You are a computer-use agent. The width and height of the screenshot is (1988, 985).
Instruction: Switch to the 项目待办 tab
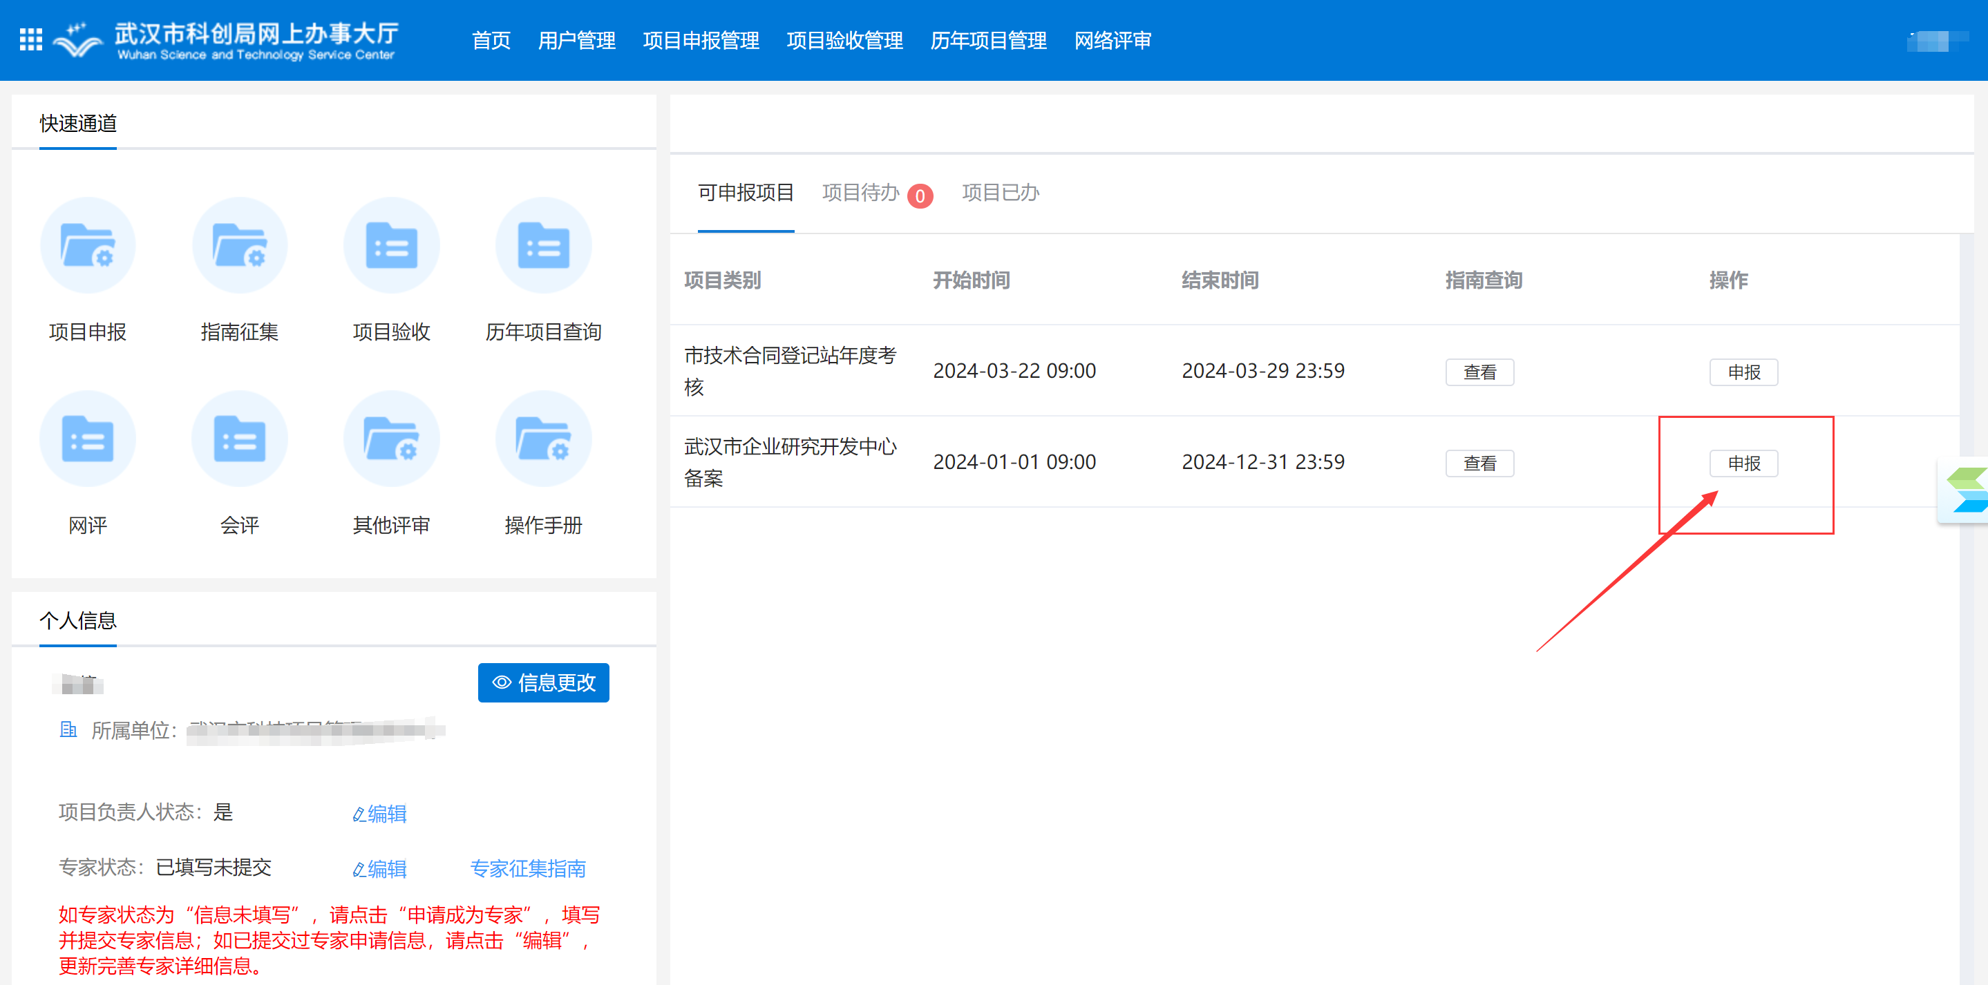pos(860,193)
